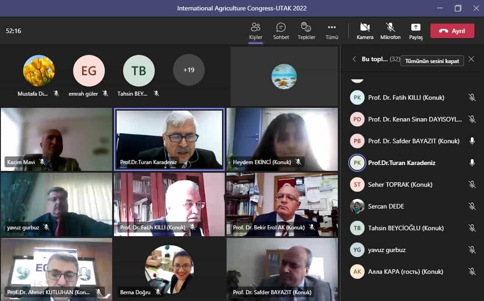This screenshot has height=301, width=484.
Task: Click Berna Doğru's profile picture tile
Action: click(169, 268)
